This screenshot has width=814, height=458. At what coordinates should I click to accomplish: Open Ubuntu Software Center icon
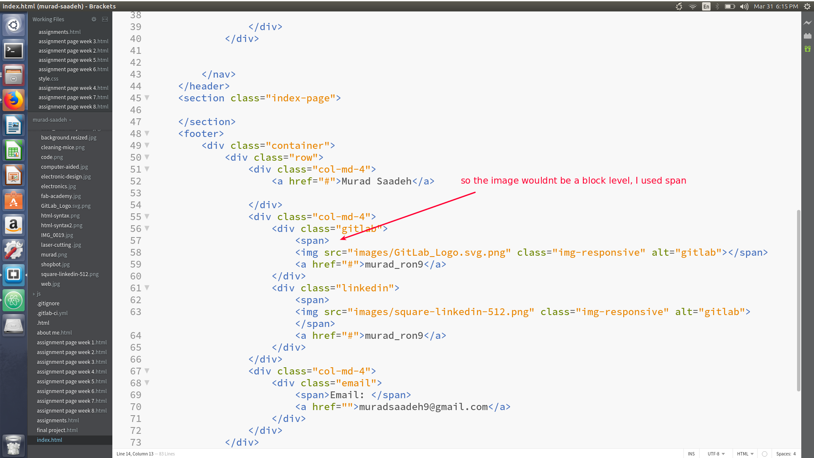(x=14, y=201)
